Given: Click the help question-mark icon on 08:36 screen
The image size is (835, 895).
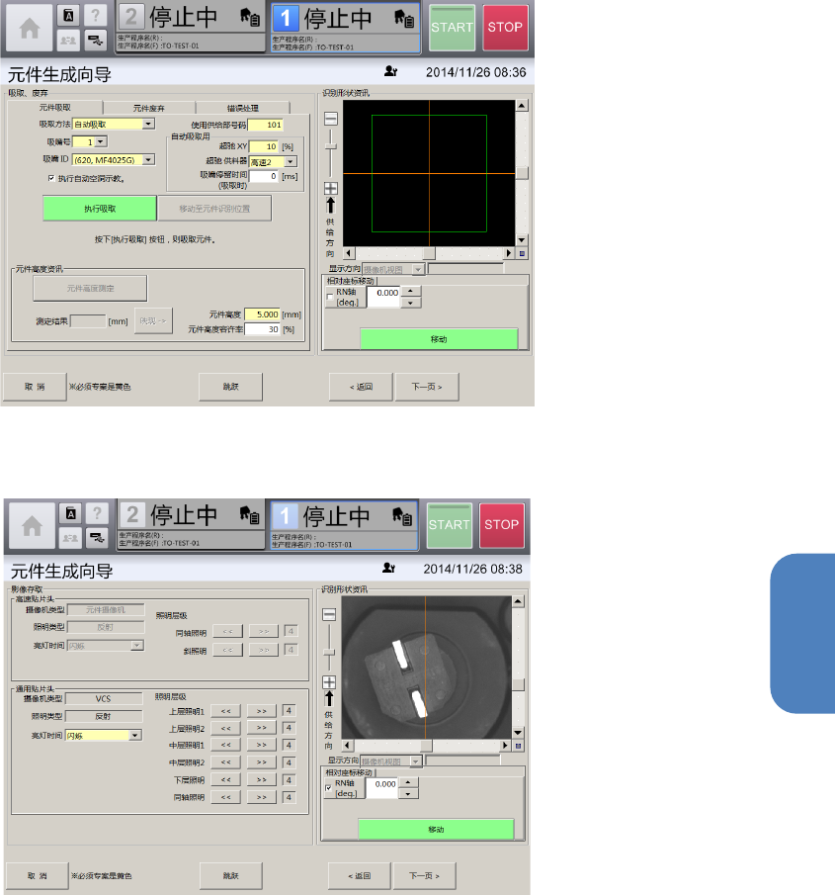Looking at the screenshot, I should (95, 15).
